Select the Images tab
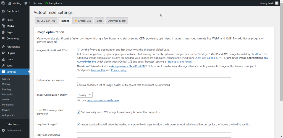This screenshot has width=283, height=138. [65, 21]
